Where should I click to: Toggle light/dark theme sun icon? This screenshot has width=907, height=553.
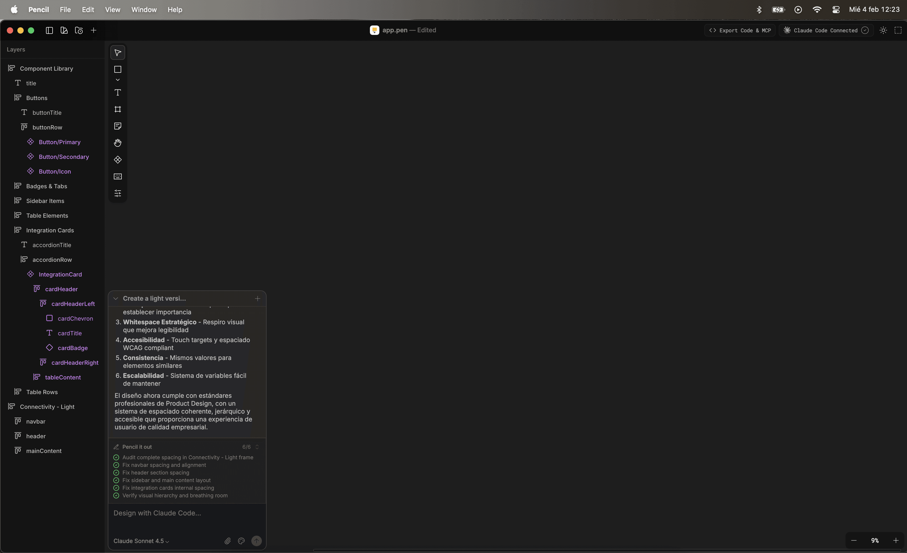tap(883, 30)
